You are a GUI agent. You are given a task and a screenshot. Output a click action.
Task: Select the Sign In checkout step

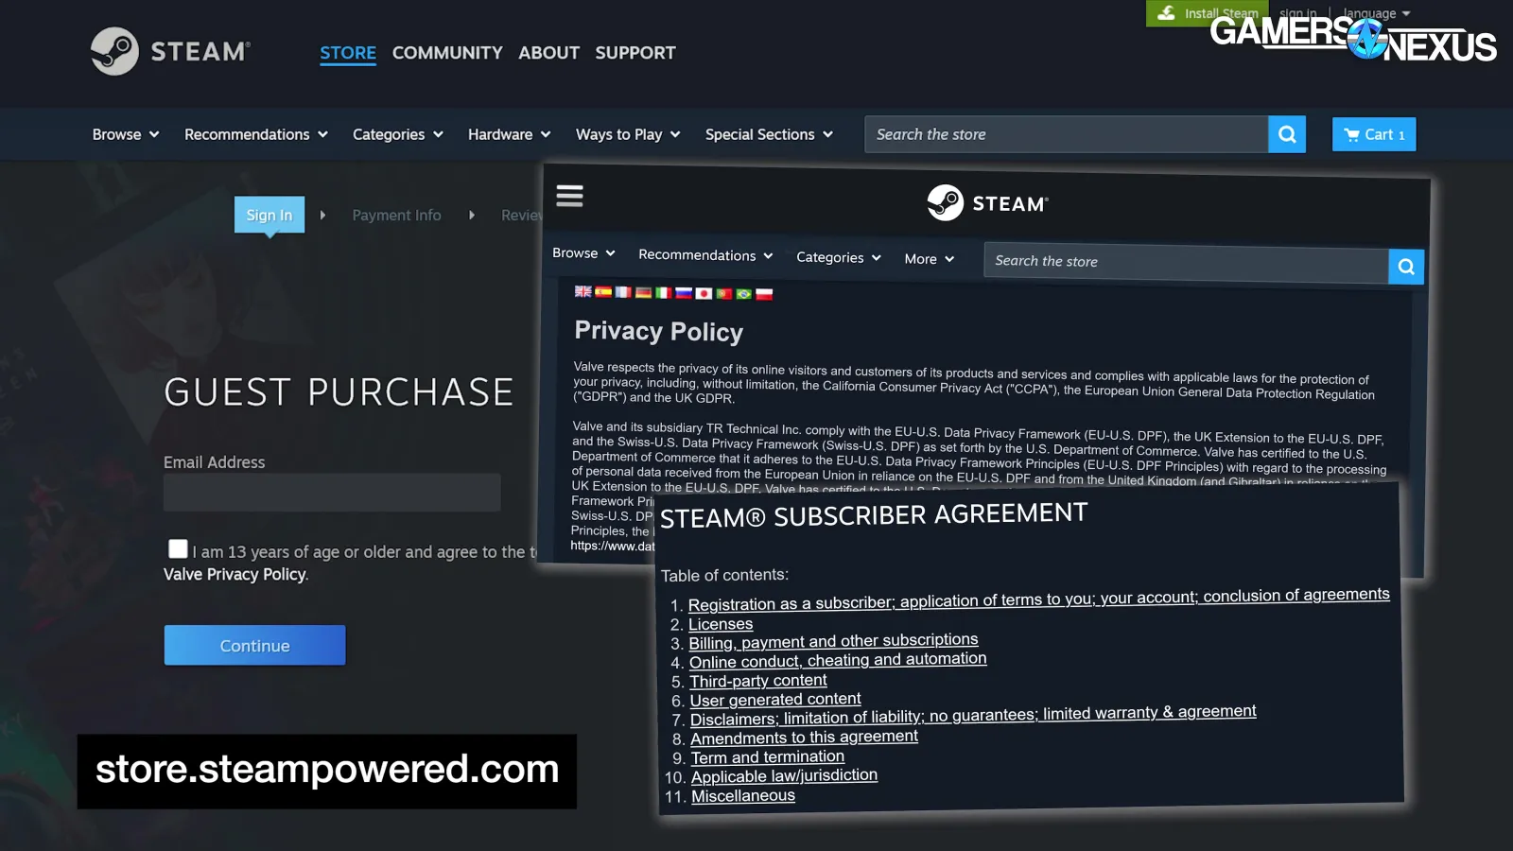pos(270,215)
